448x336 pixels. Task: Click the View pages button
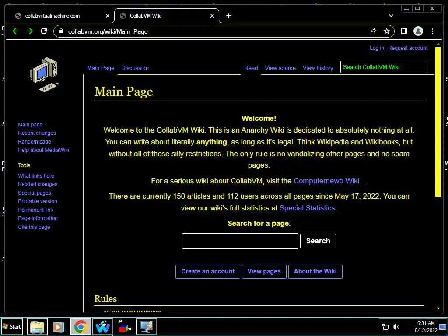click(264, 271)
